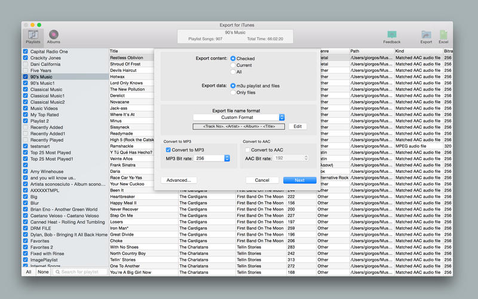
Task: Toggle the Convert to MP3 checkbox
Action: coord(168,150)
